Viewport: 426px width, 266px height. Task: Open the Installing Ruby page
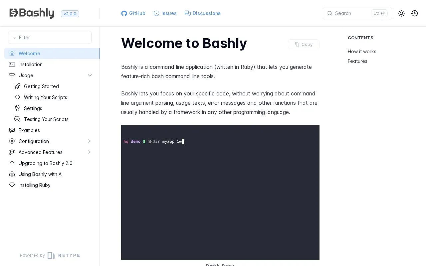point(35,185)
